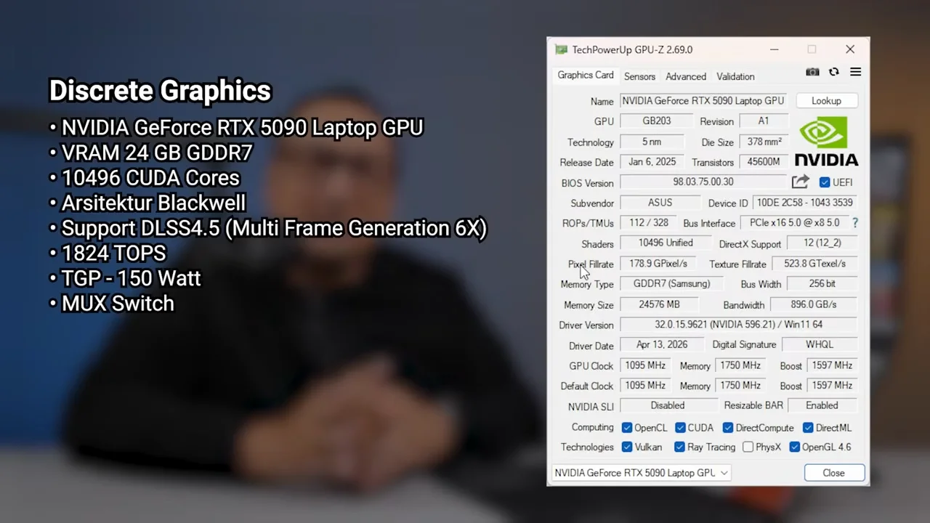Click the Memory Size value 24576 MB
The height and width of the screenshot is (523, 930).
(x=659, y=304)
